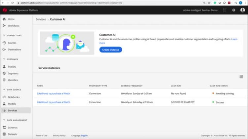
Task: Click the Notebooks code icon
Action: [x=4, y=97]
